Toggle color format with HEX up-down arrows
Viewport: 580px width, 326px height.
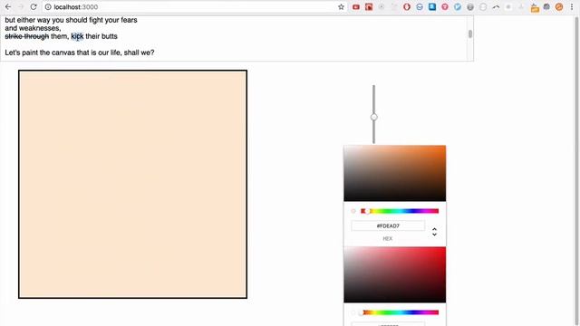(x=434, y=232)
